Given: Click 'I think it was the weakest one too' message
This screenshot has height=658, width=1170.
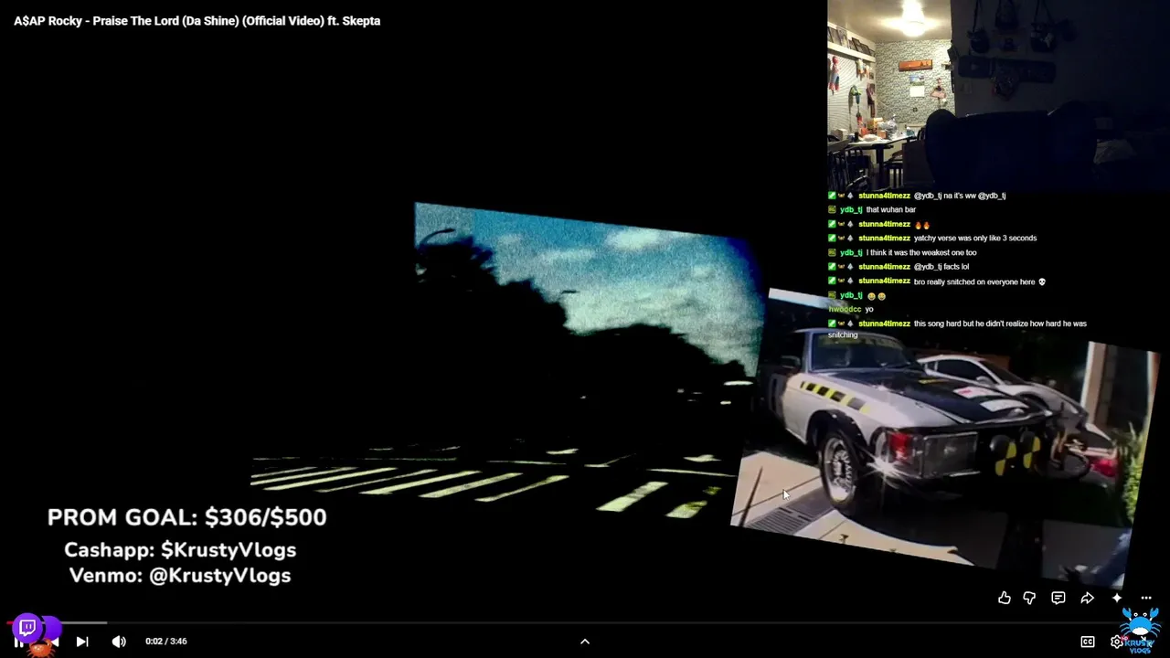Looking at the screenshot, I should coord(921,252).
